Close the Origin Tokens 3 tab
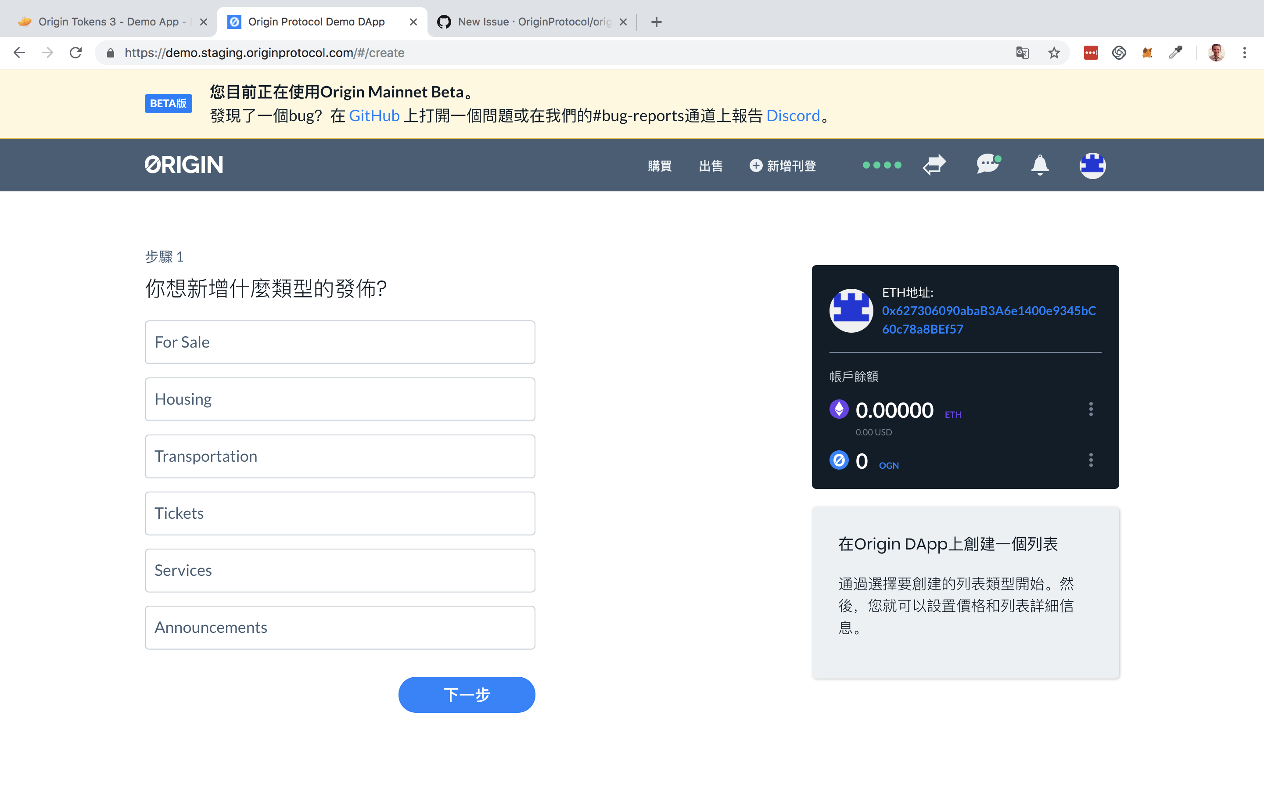The image size is (1264, 790). (x=204, y=22)
